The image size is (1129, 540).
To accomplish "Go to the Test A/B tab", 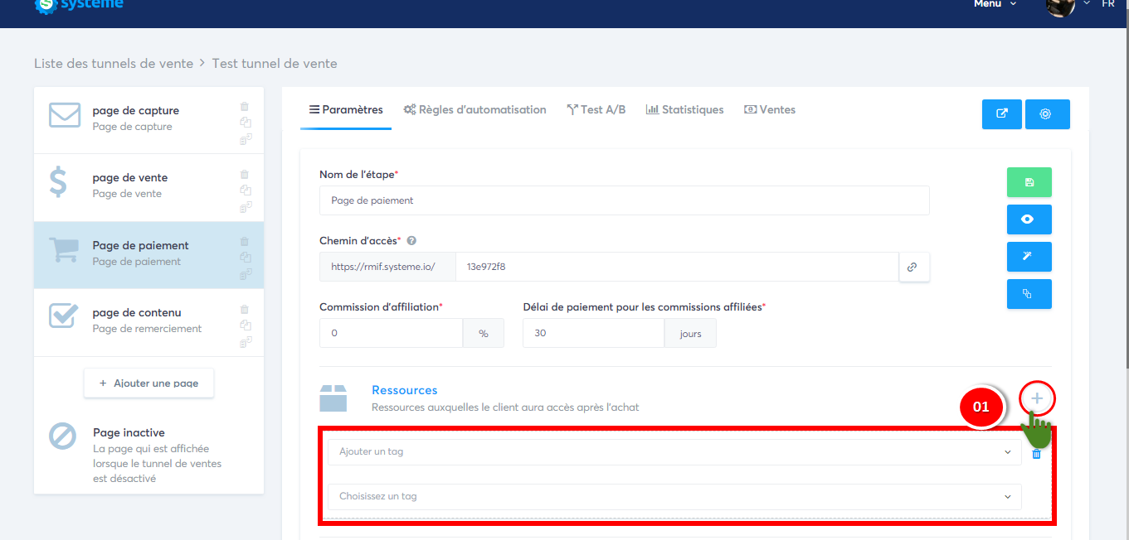I will (x=596, y=109).
